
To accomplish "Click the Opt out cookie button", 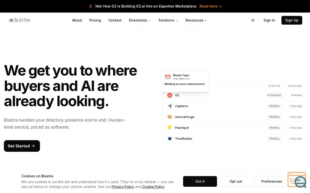I will pyautogui.click(x=236, y=181).
